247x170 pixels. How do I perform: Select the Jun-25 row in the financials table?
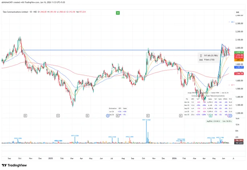(x=208, y=112)
